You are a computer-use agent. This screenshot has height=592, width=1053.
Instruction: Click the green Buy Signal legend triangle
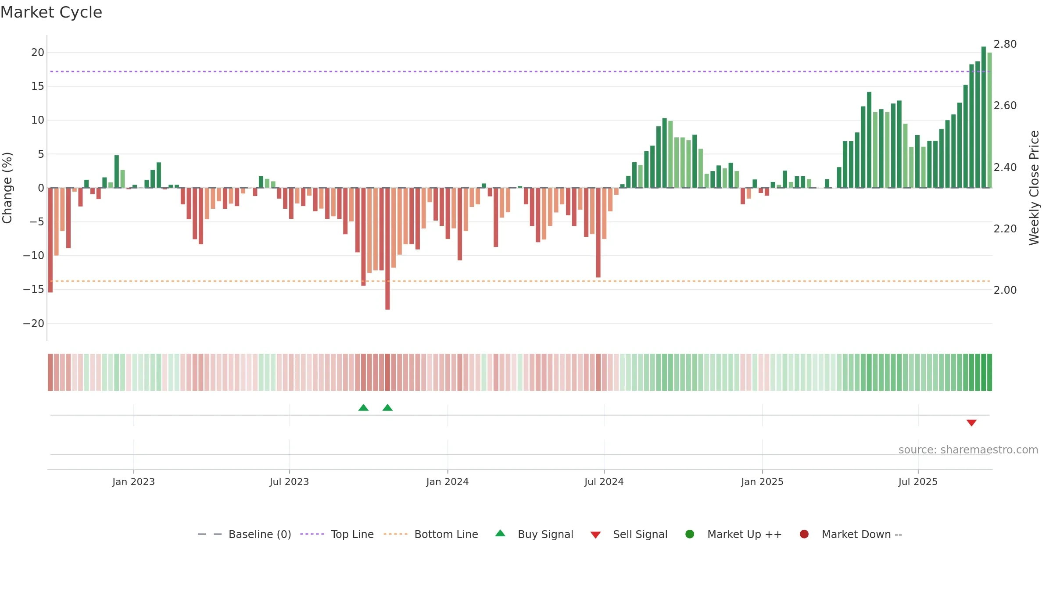coord(500,533)
